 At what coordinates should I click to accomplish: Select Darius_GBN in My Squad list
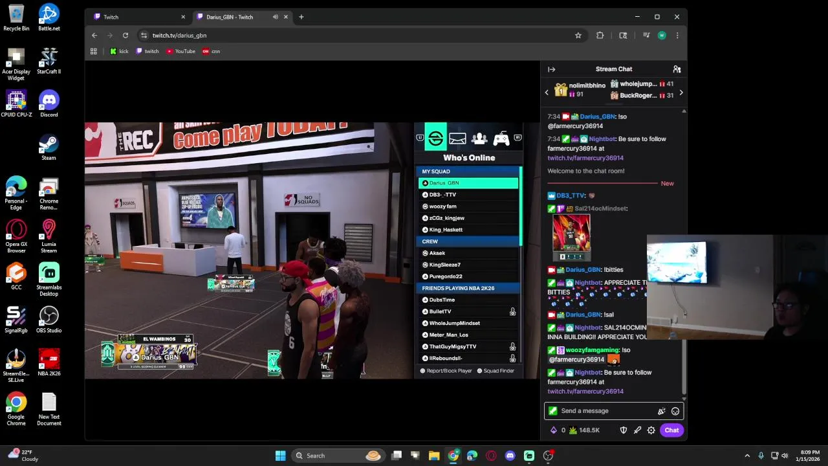point(468,183)
